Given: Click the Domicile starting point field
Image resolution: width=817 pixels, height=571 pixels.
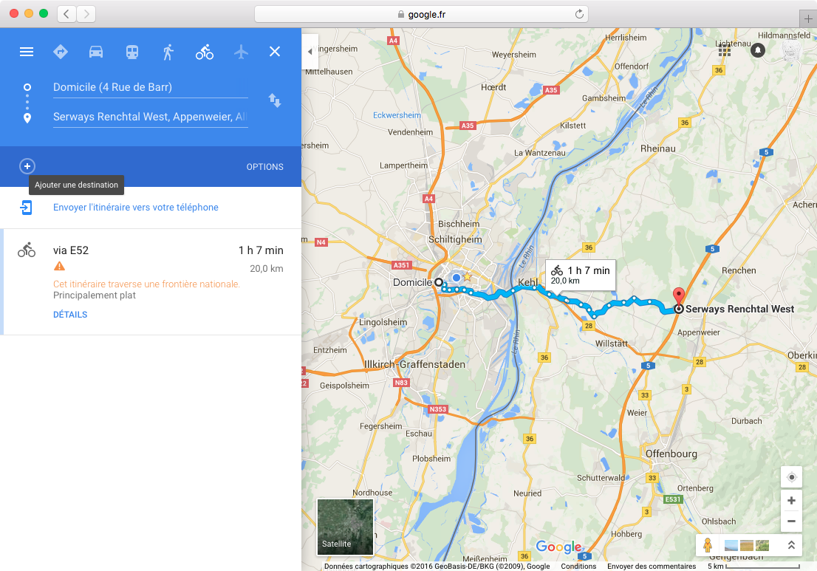Looking at the screenshot, I should pos(150,87).
